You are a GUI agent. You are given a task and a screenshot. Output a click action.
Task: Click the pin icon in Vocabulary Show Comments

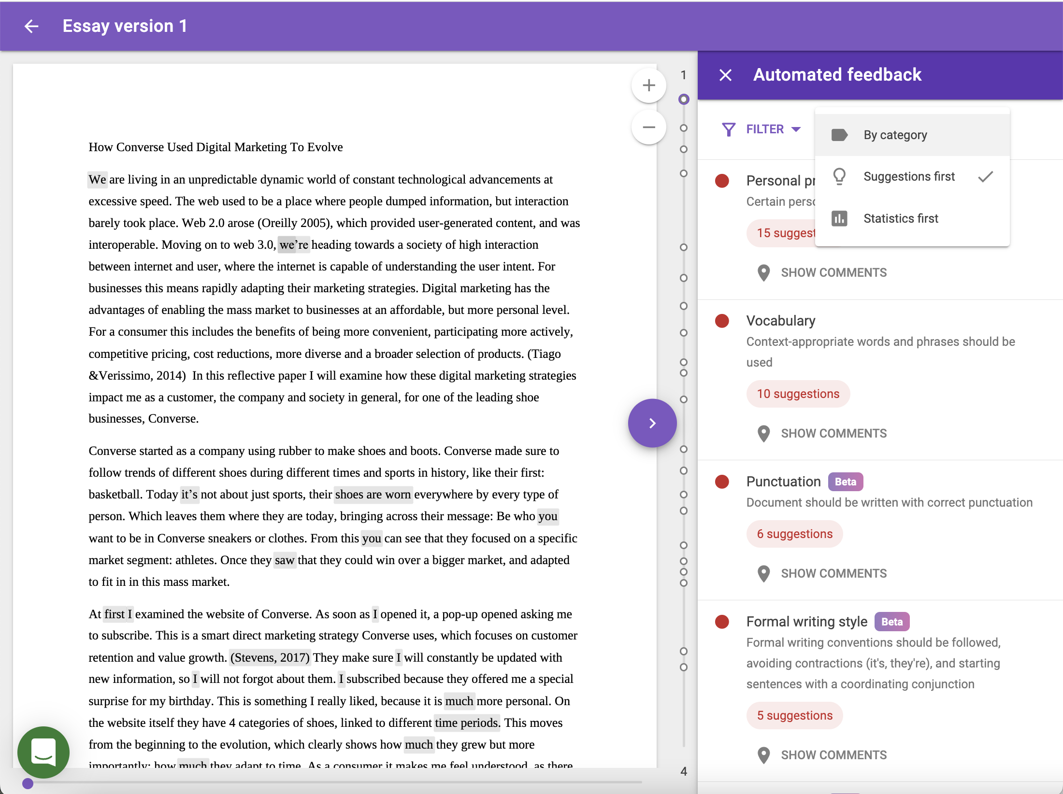(x=763, y=433)
